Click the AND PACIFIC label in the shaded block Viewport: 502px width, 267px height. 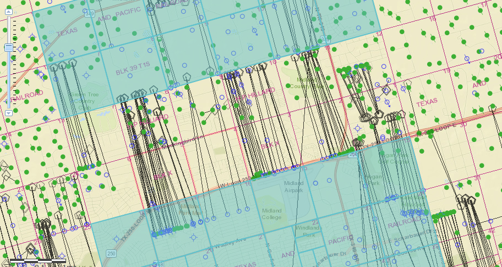click(x=119, y=14)
